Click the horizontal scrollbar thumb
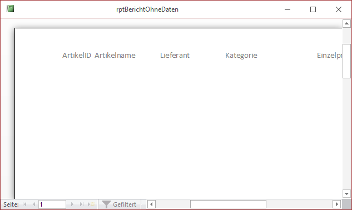 point(229,204)
